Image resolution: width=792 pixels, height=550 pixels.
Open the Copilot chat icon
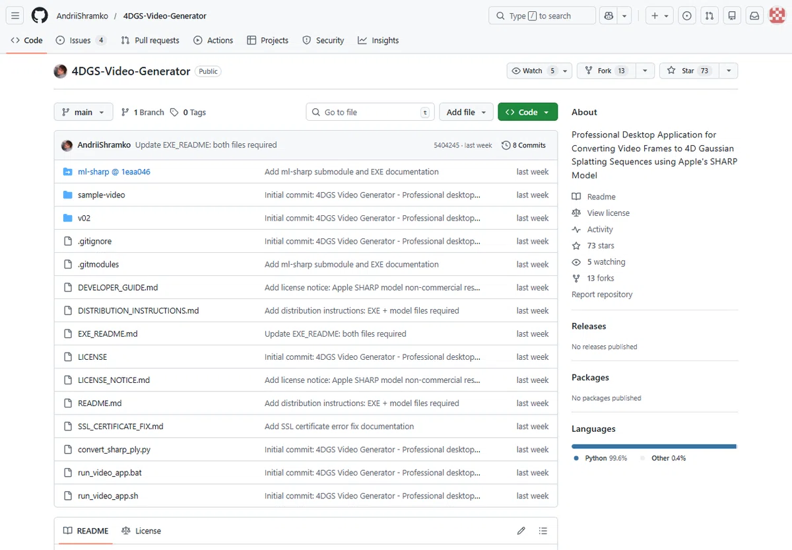(609, 16)
